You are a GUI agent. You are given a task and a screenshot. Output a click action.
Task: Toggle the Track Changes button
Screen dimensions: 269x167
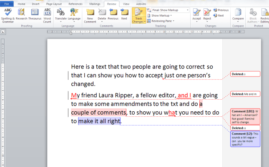point(138,15)
